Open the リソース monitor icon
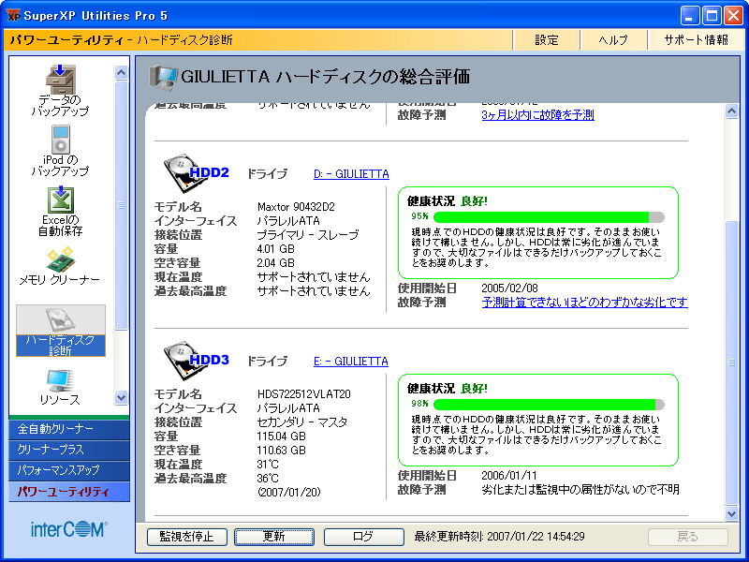This screenshot has width=749, height=562. (x=60, y=388)
